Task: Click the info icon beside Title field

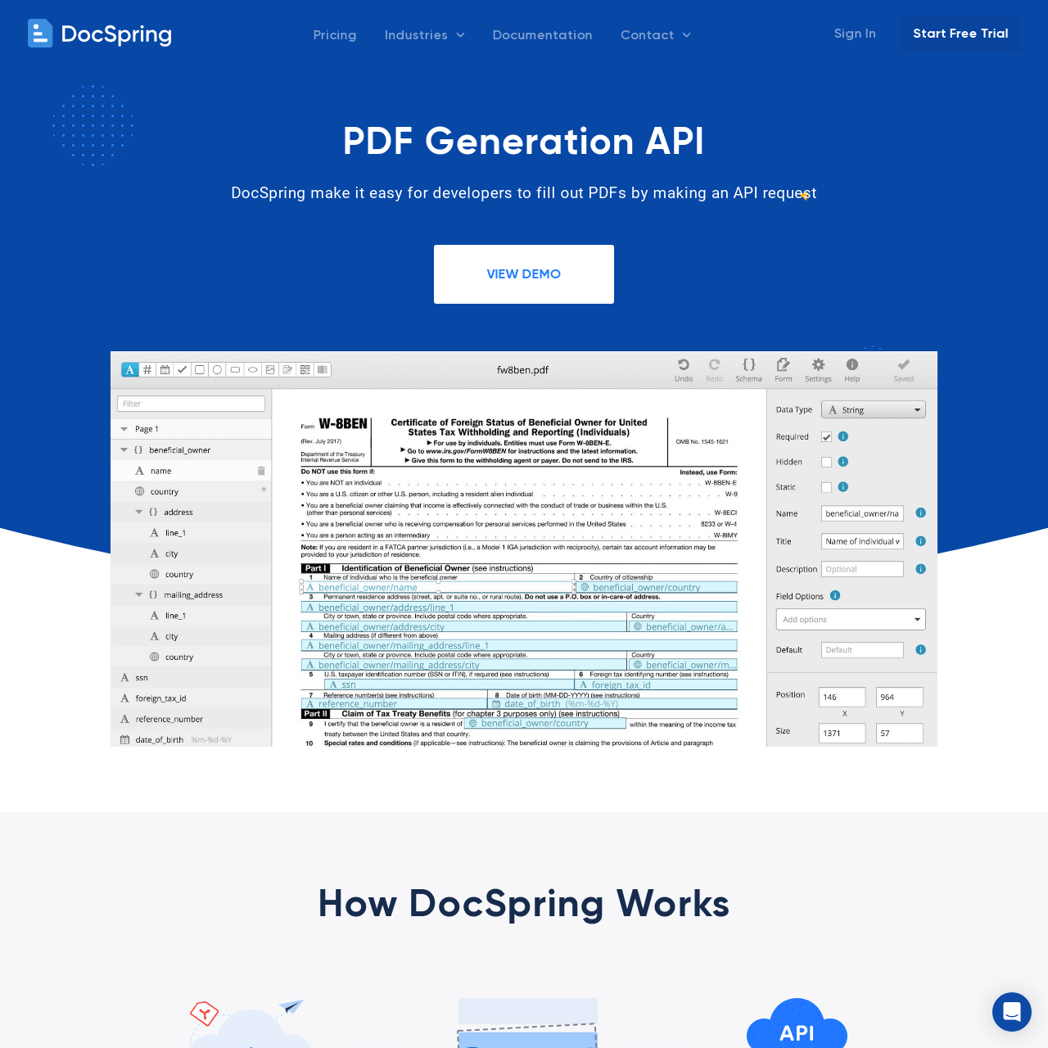Action: [x=920, y=541]
